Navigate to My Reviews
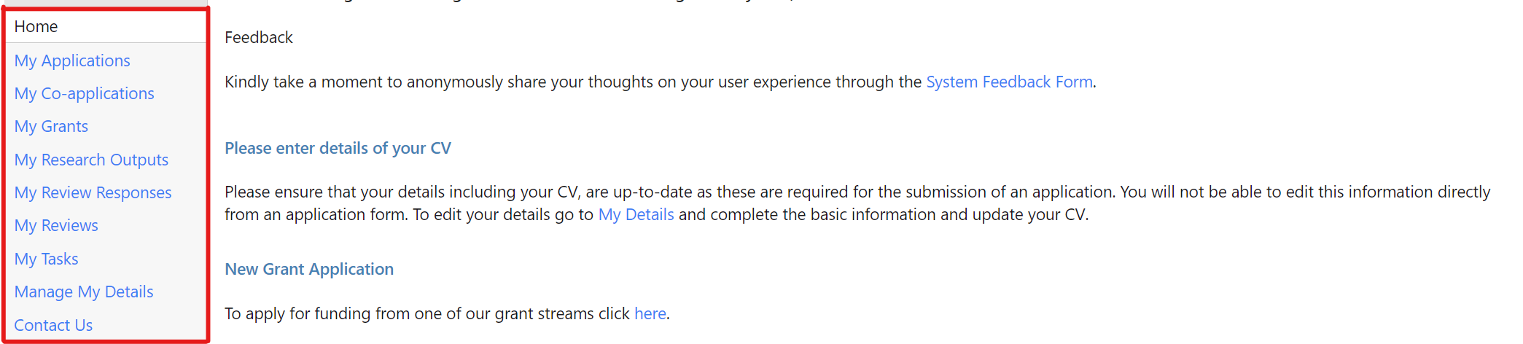The width and height of the screenshot is (1523, 344). [x=56, y=225]
